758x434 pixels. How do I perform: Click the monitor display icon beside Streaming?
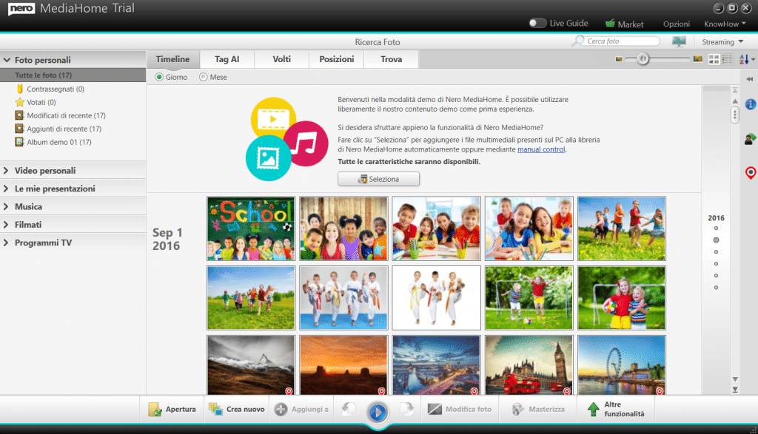(679, 41)
